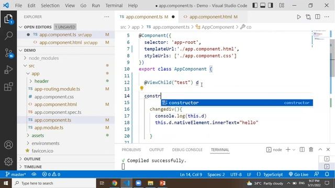Click the feedback icon in status bar
The height and width of the screenshot is (188, 335).
pos(317,174)
